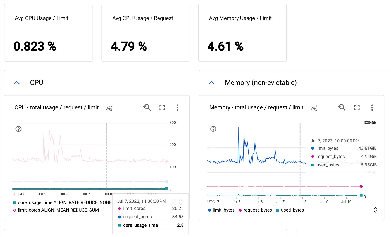Viewport: 391px width, 237px height.
Task: Click the help icon on the Memory chart
Action: click(213, 129)
